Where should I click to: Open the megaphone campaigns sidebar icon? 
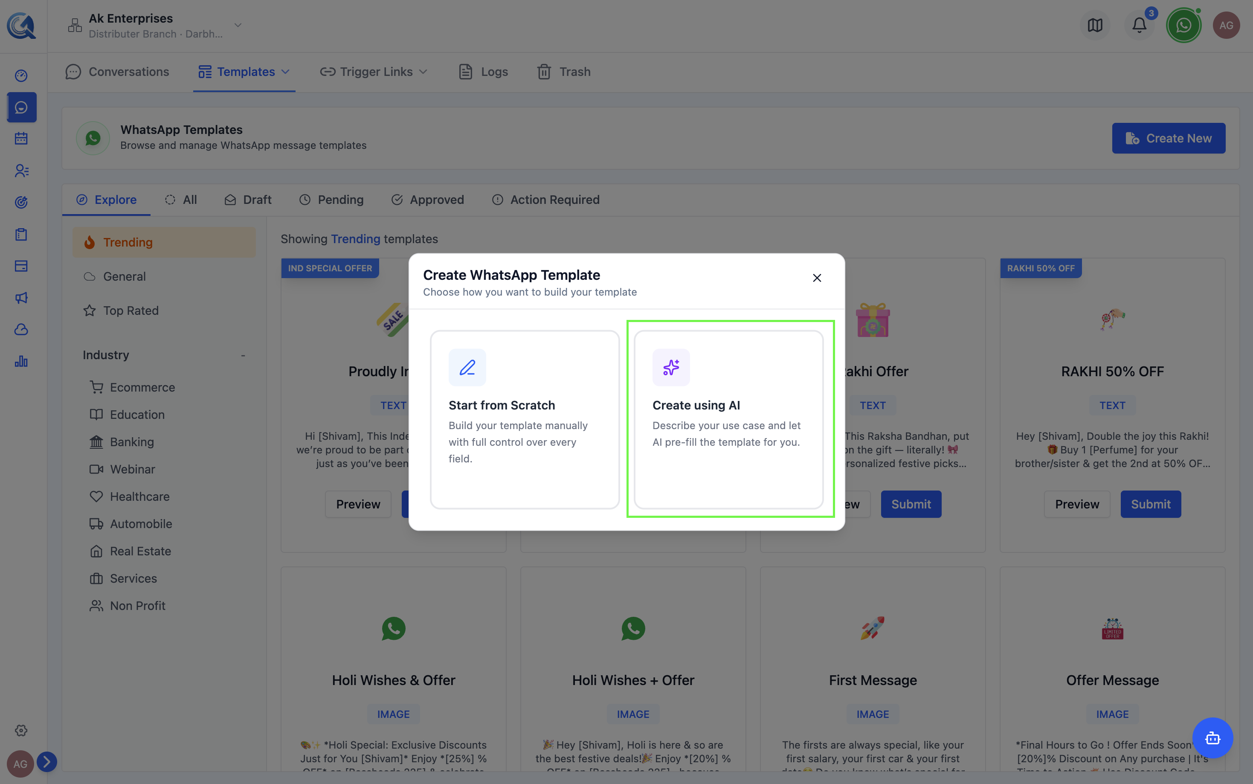(x=21, y=298)
